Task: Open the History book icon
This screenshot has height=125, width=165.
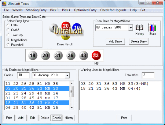Action: coord(139,28)
